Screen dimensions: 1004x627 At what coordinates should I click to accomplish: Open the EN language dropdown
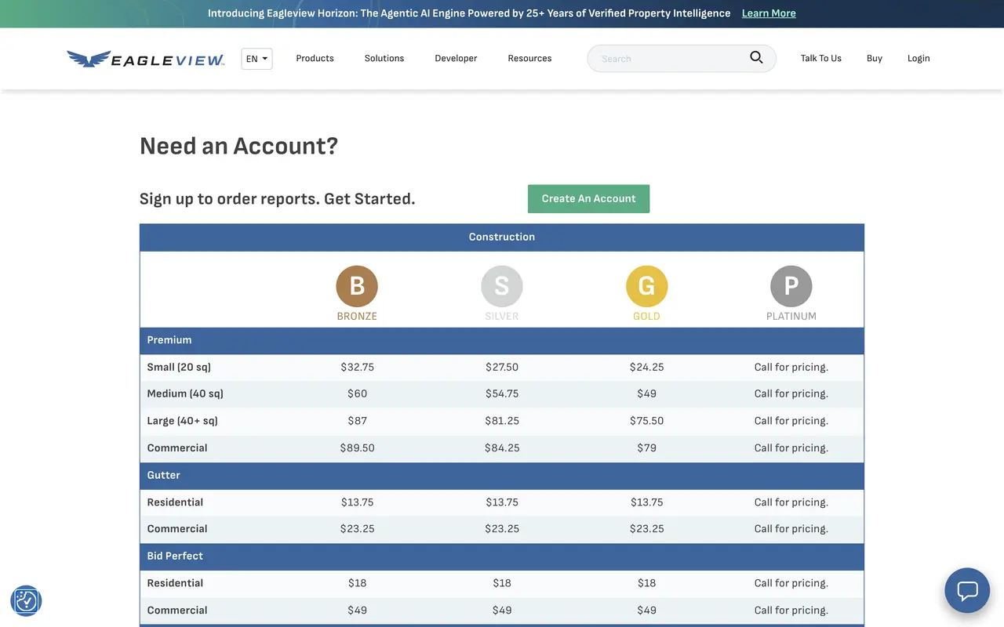256,59
